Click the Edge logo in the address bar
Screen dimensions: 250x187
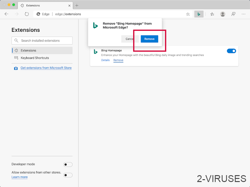(38, 14)
